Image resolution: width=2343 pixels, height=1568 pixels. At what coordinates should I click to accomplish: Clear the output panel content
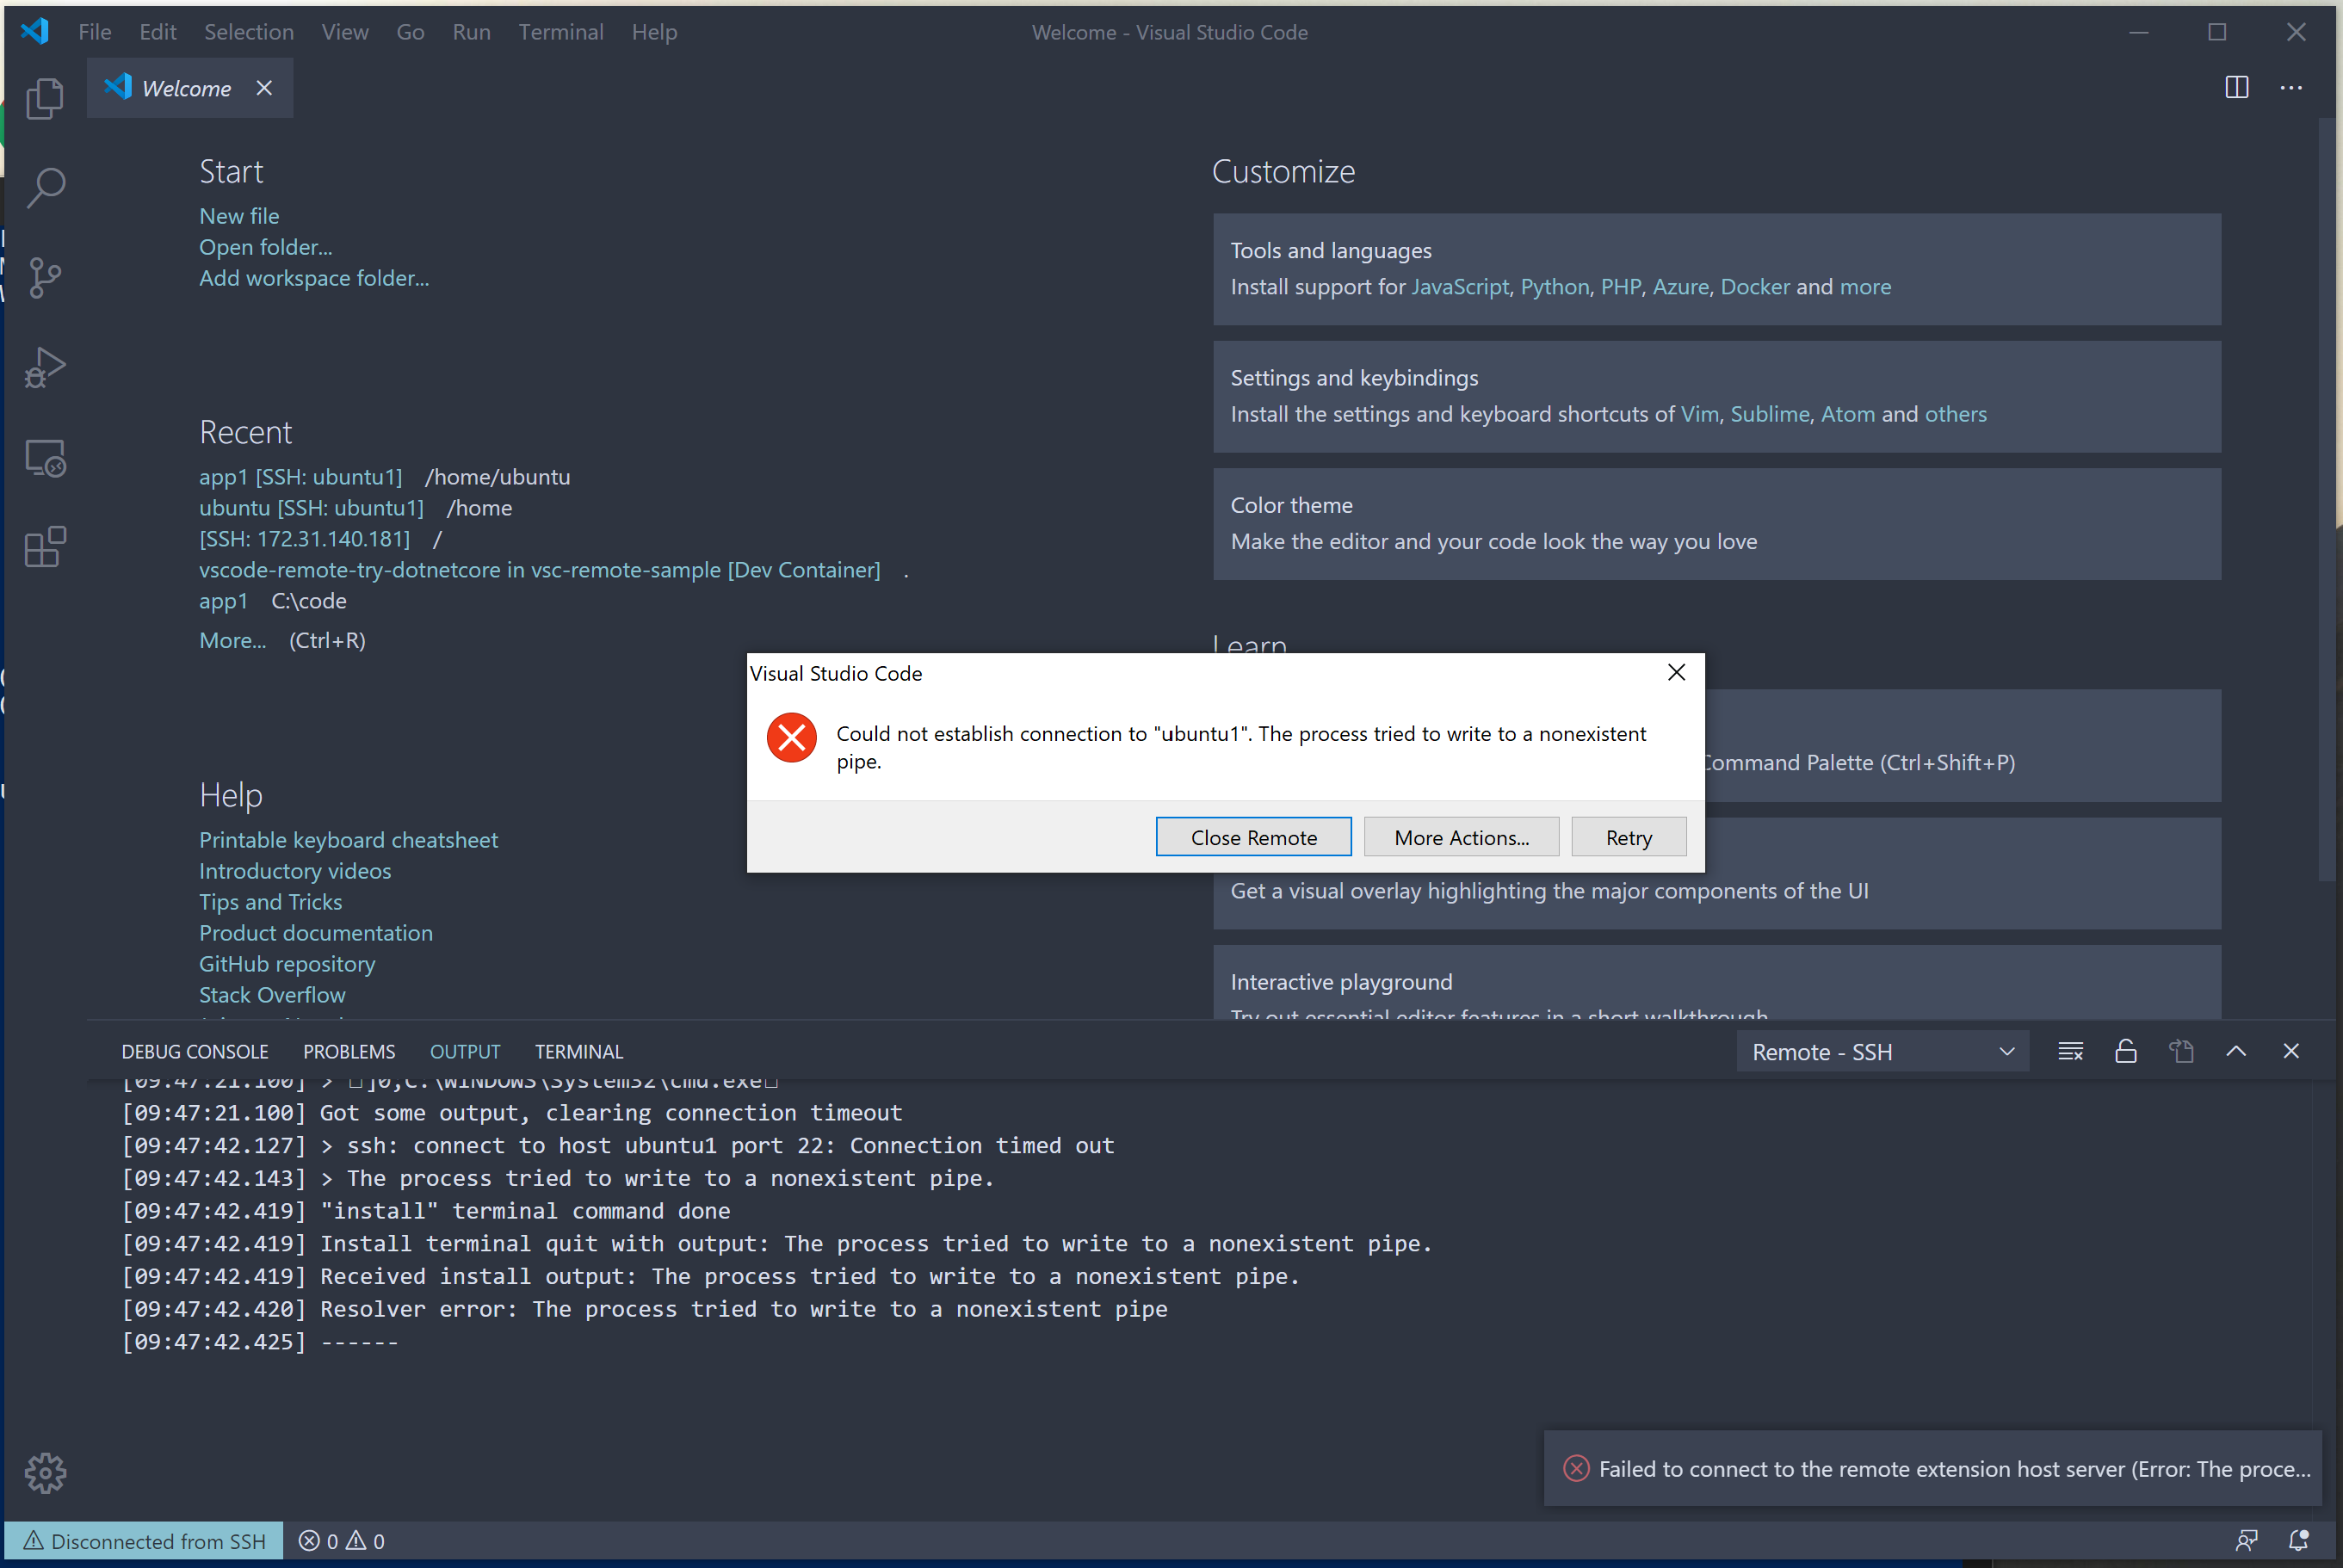(2070, 1051)
